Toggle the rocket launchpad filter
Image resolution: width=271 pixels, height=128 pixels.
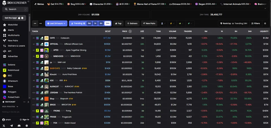[x=190, y=23]
